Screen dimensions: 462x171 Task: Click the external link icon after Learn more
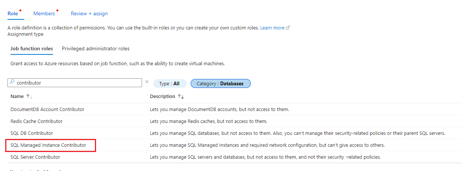[288, 28]
